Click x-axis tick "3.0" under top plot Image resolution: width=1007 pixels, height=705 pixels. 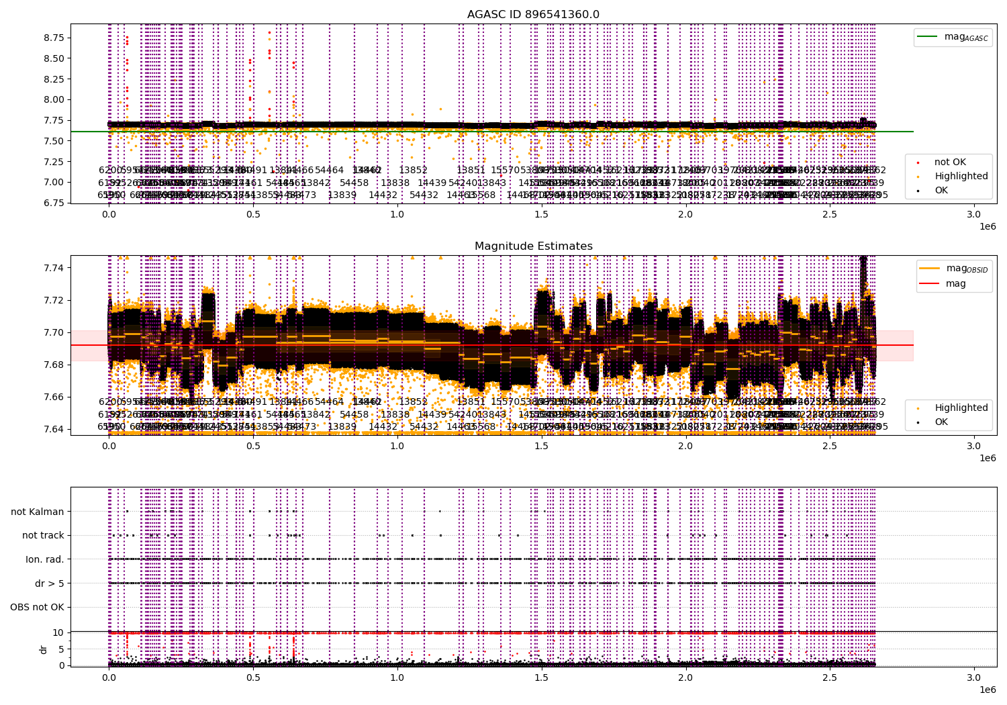[x=973, y=214]
